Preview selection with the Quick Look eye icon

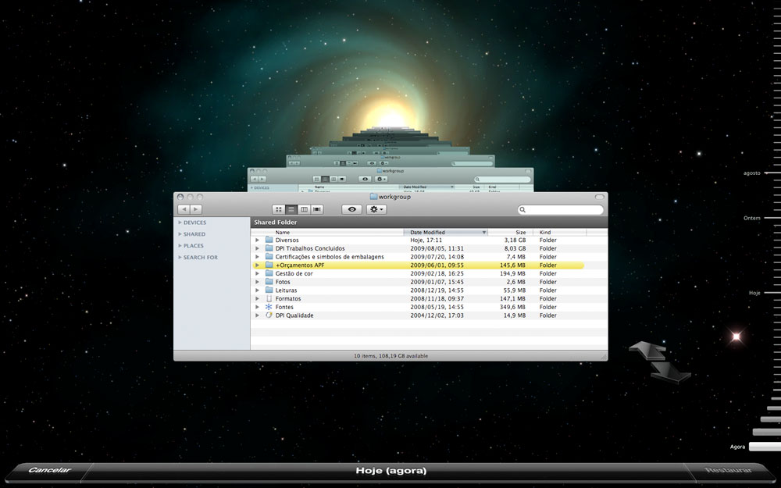coord(351,208)
